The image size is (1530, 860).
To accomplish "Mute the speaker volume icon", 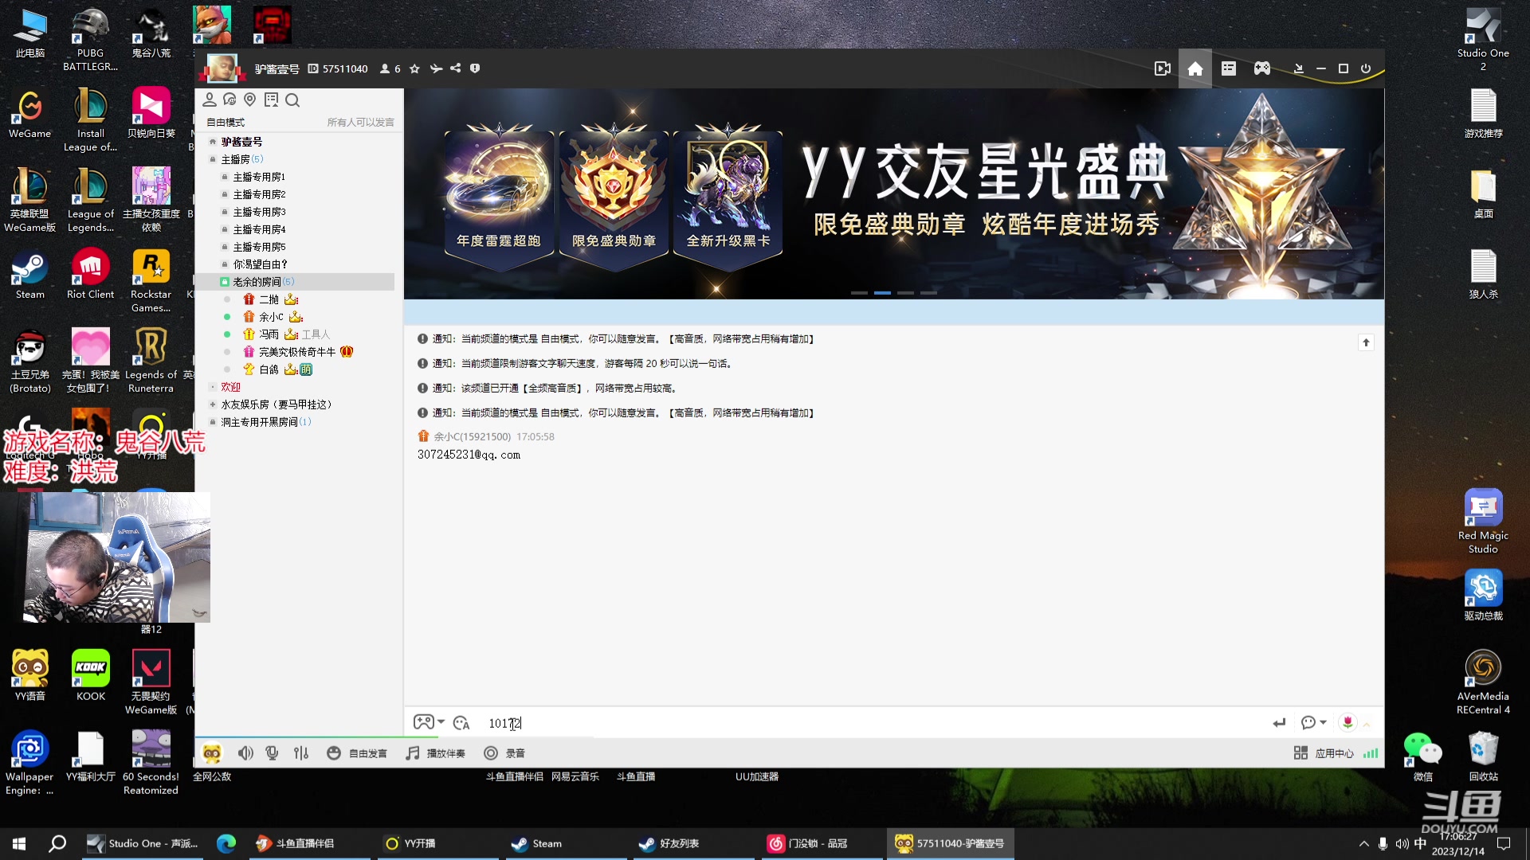I will click(245, 752).
